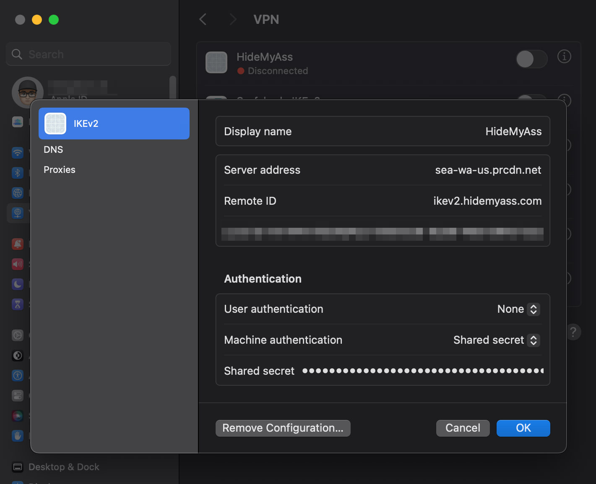The image size is (596, 484).
Task: Open the DNS section of the VPN dialog
Action: click(53, 149)
